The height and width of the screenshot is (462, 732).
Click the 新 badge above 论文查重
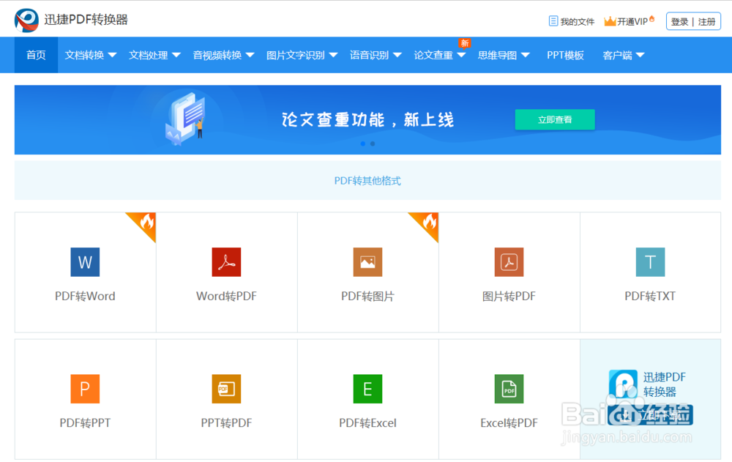pyautogui.click(x=465, y=43)
